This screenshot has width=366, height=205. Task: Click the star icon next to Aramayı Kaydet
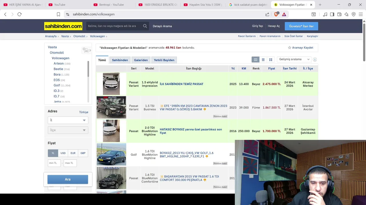(x=289, y=48)
